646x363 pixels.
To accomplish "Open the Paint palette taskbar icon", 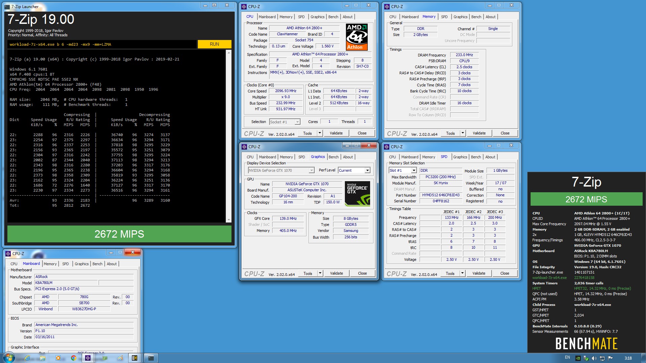I will tap(120, 358).
